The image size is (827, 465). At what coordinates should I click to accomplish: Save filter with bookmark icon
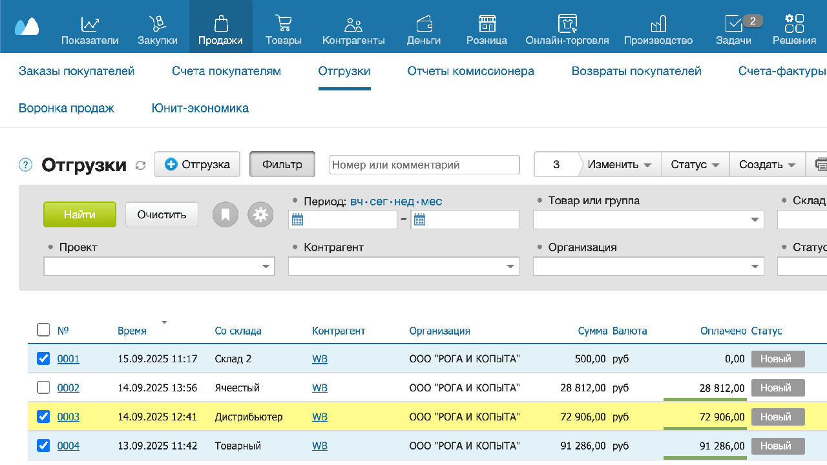(225, 214)
